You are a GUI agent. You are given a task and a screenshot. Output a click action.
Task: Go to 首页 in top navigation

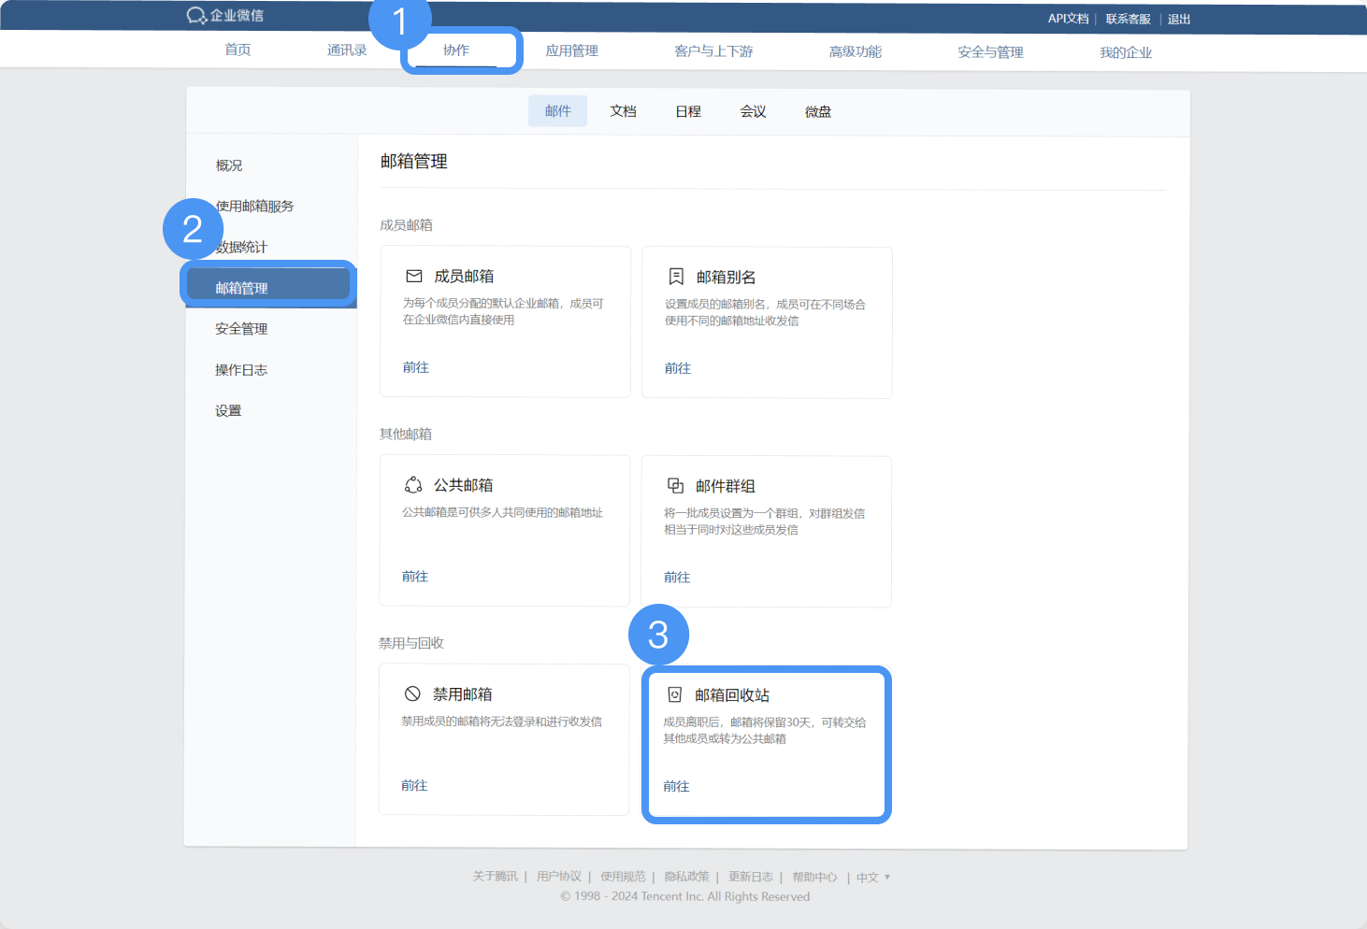237,50
